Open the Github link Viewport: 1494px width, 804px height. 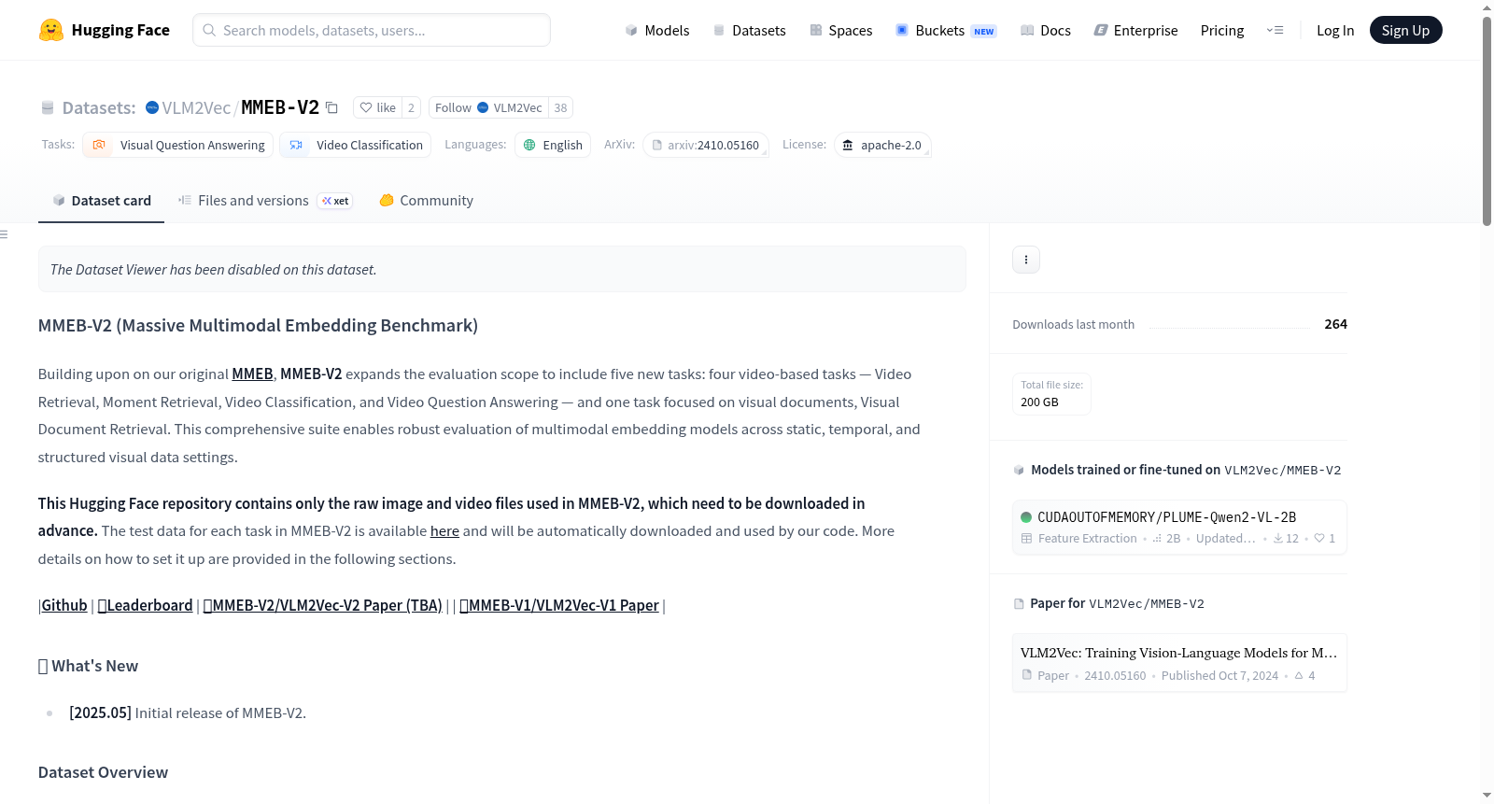(x=64, y=605)
